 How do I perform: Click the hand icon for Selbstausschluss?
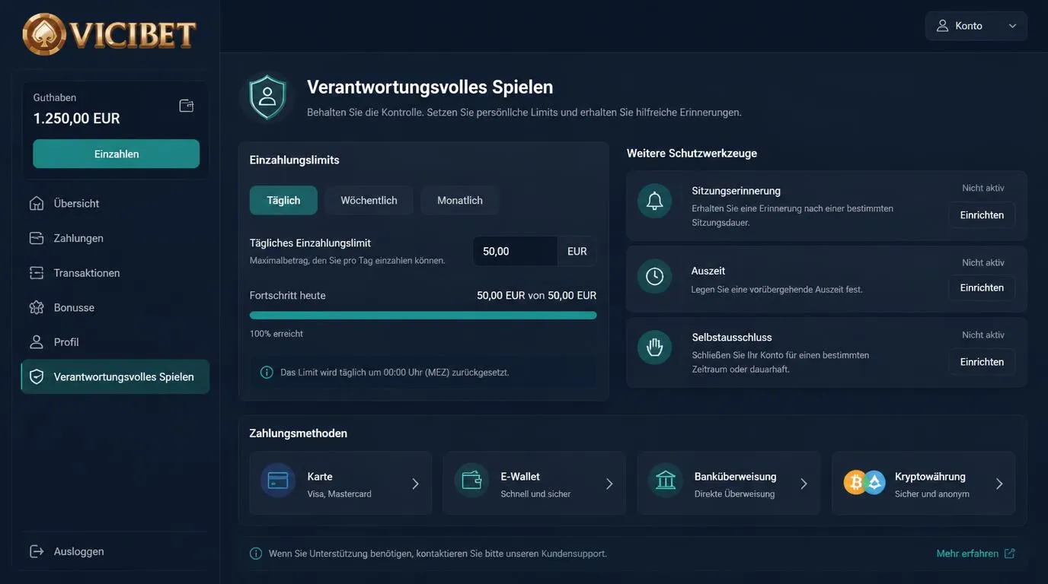tap(654, 348)
